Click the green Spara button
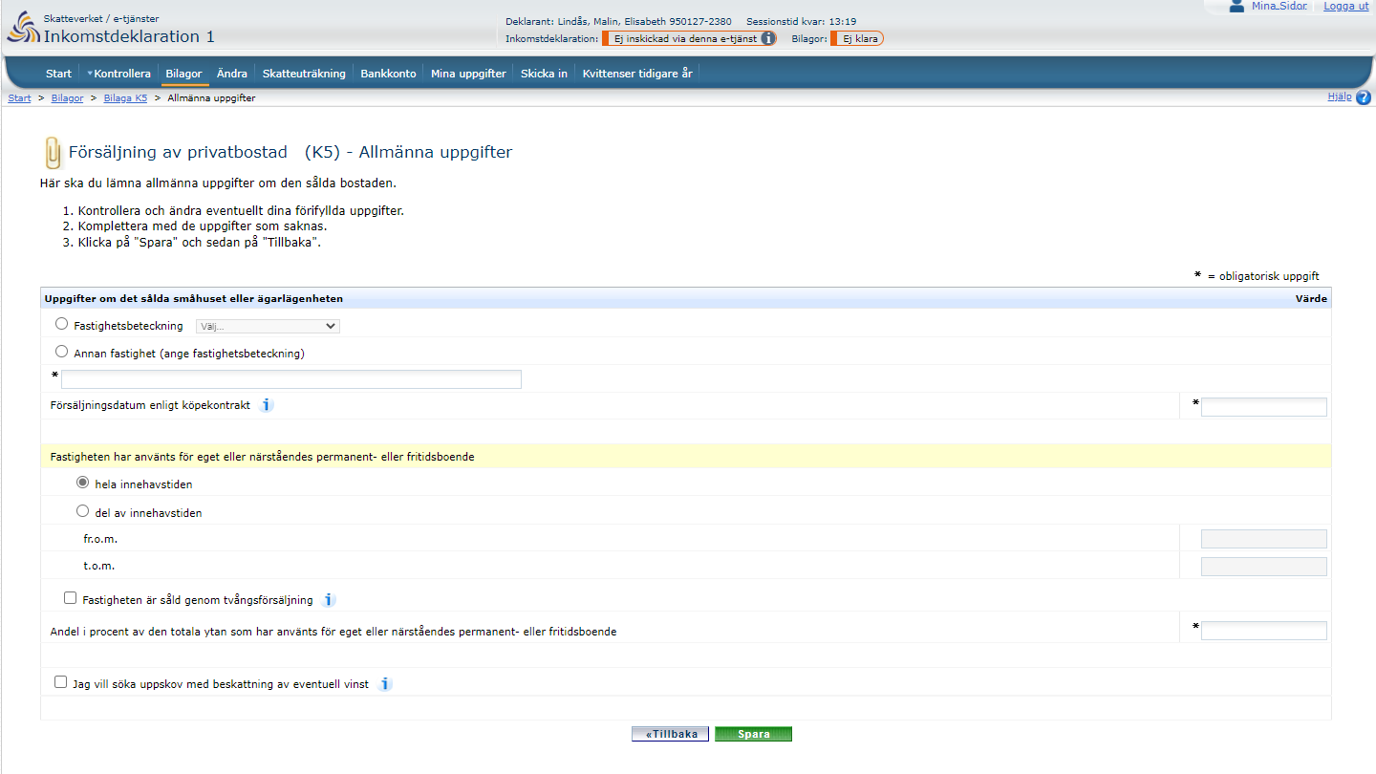The image size is (1376, 774). (753, 733)
